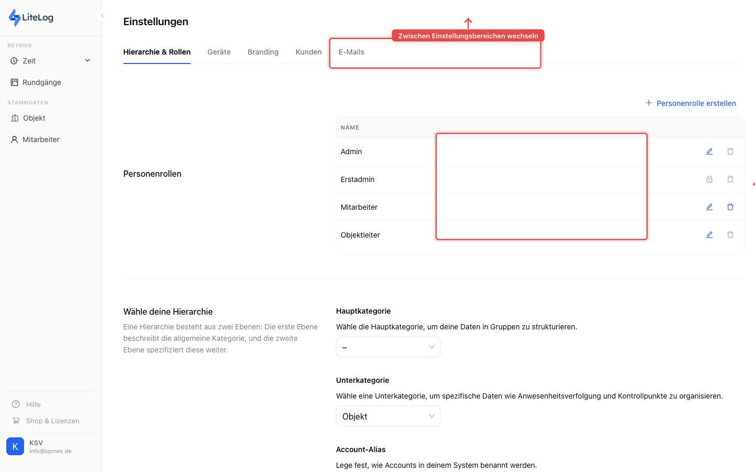755x472 pixels.
Task: Open Shop & Lizenzen in the sidebar
Action: click(x=52, y=421)
